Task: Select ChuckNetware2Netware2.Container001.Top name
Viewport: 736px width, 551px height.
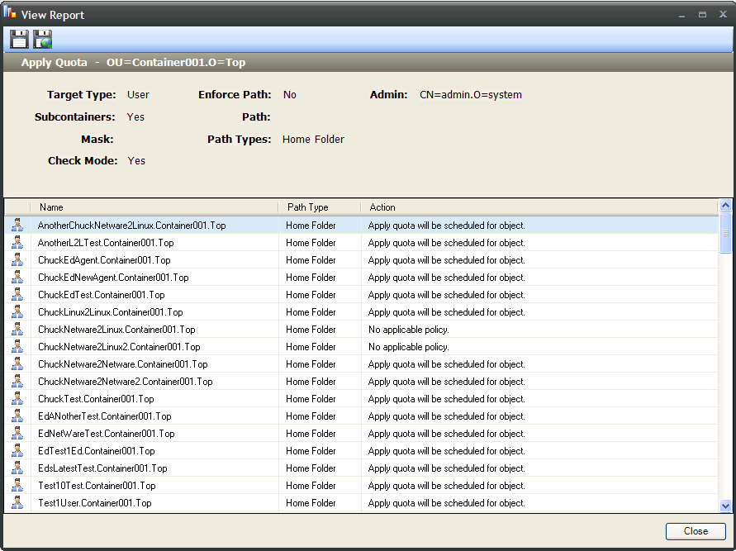Action: click(x=126, y=382)
